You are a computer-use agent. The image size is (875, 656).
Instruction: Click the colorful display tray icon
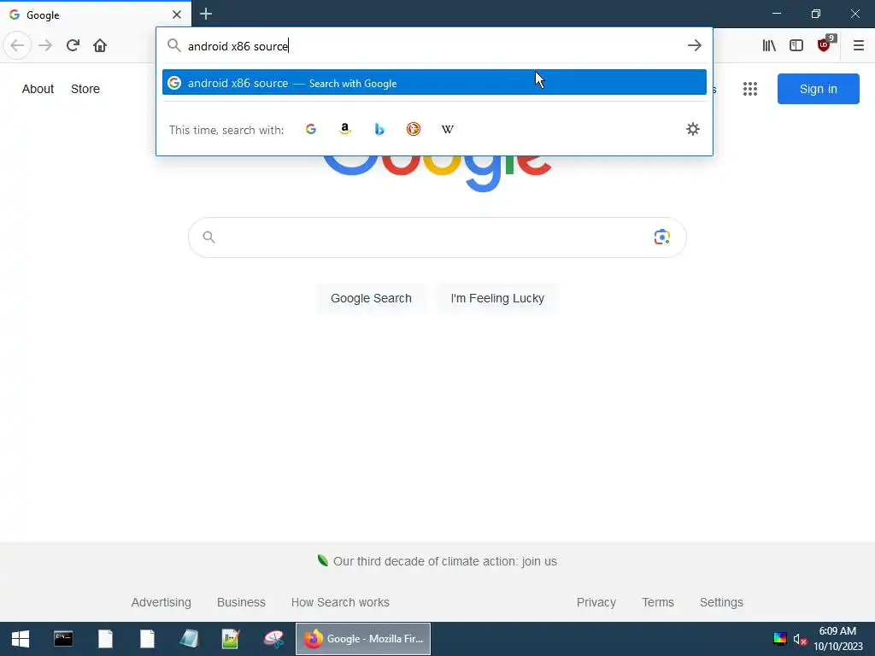point(780,639)
